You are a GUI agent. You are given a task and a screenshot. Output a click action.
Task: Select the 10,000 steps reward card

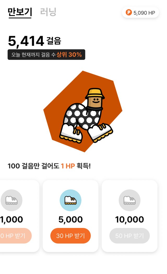point(129,216)
